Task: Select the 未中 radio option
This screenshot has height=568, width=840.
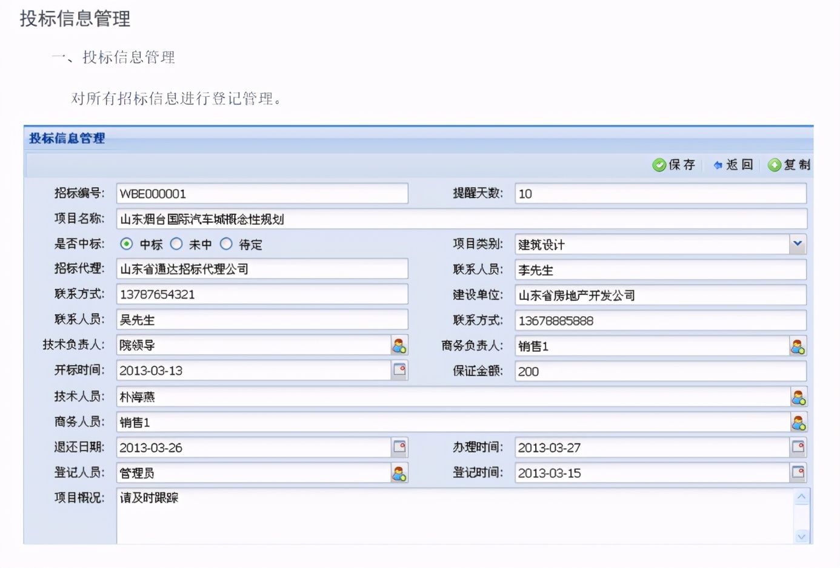Action: [x=176, y=243]
